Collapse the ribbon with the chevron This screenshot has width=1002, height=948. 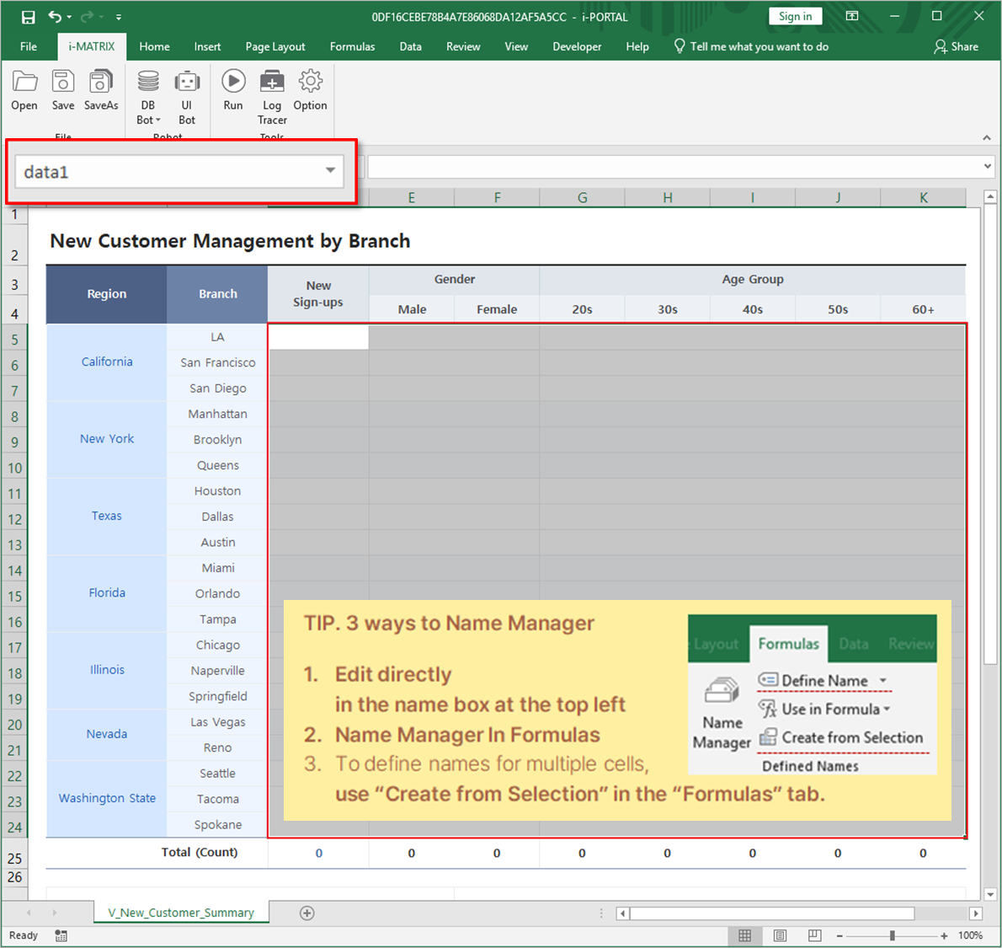[x=986, y=137]
